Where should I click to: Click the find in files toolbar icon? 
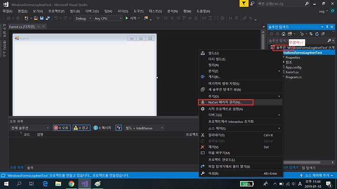(x=146, y=18)
